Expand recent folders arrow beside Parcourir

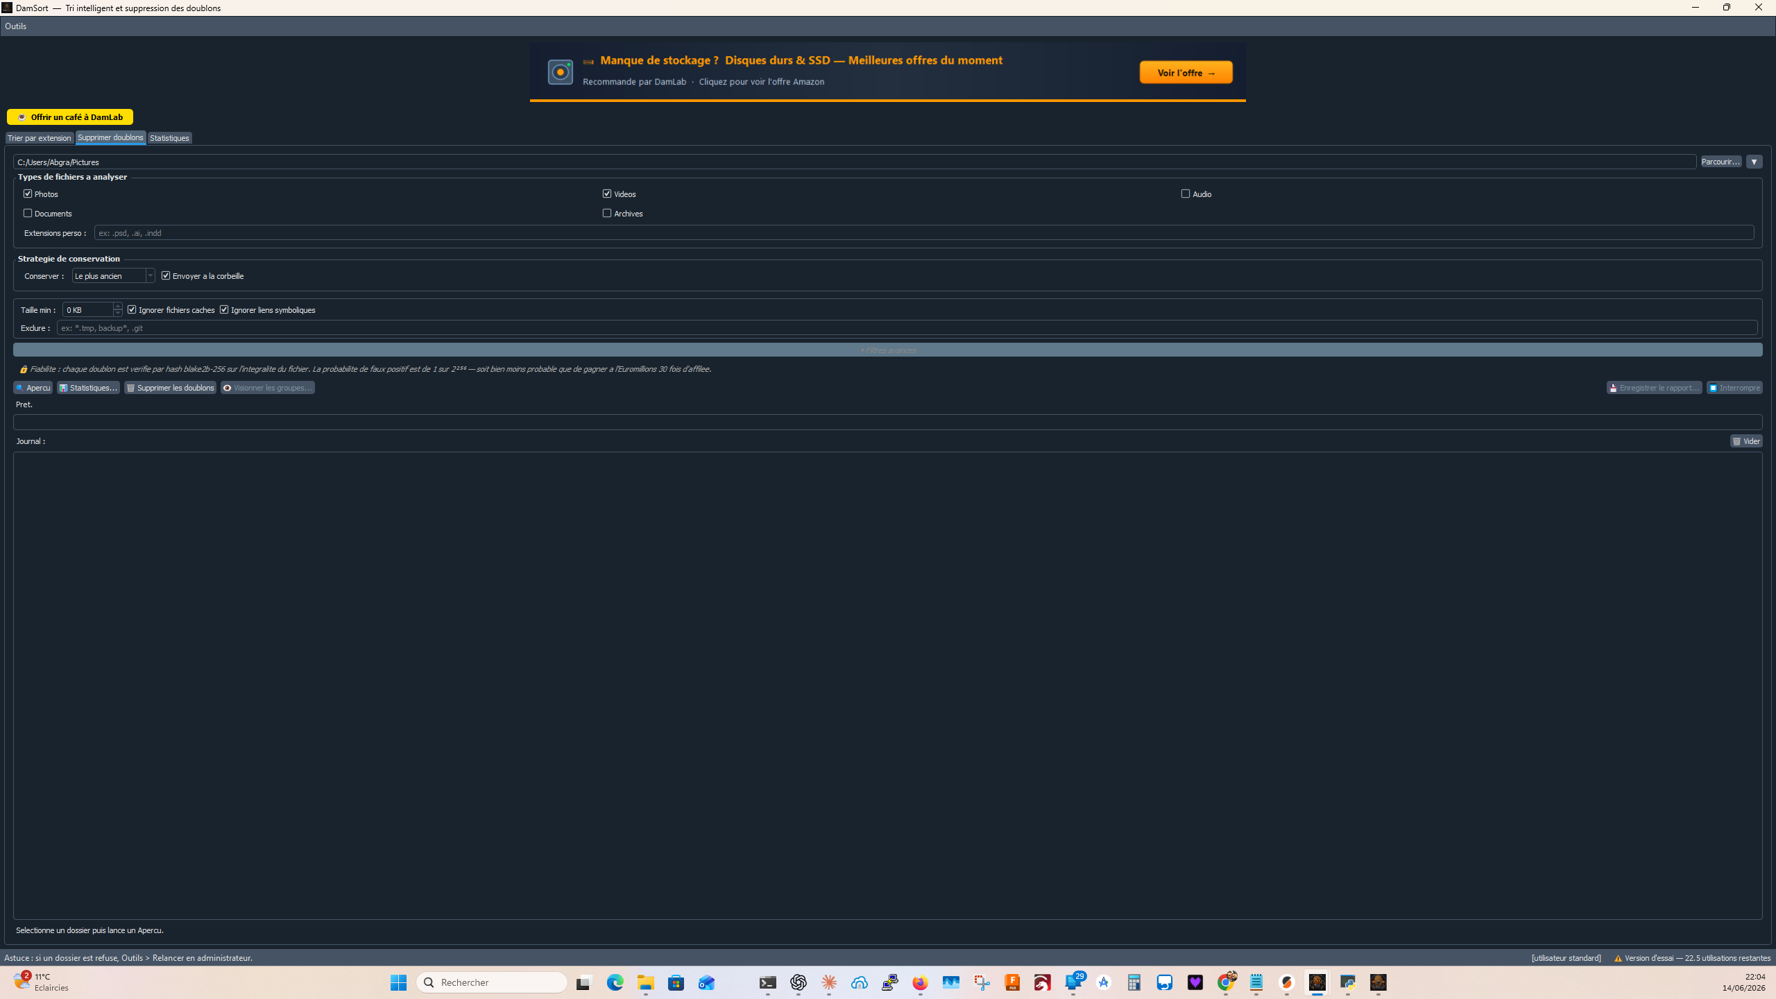pos(1754,162)
